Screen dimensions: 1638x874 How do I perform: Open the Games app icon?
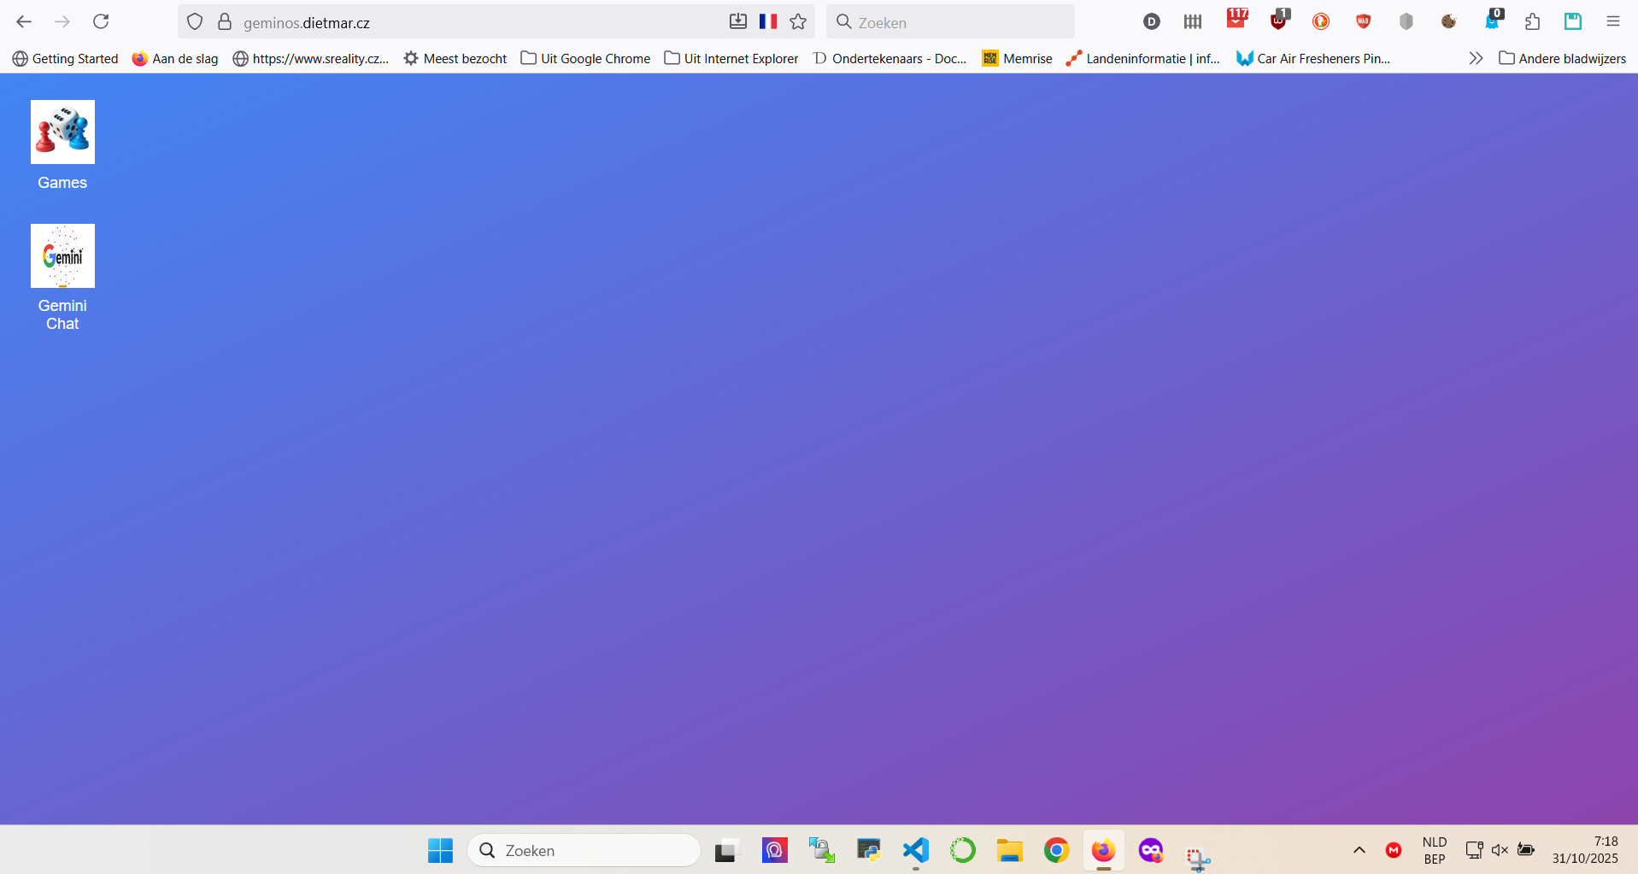[x=62, y=132]
